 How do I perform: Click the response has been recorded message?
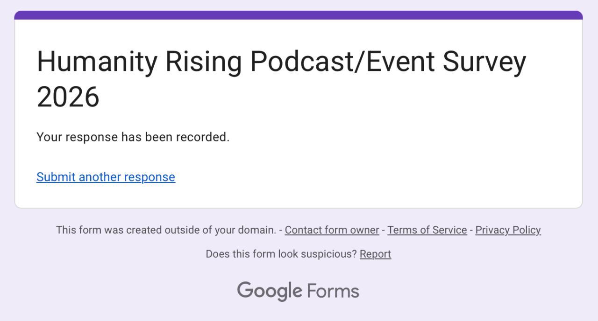[x=133, y=137]
